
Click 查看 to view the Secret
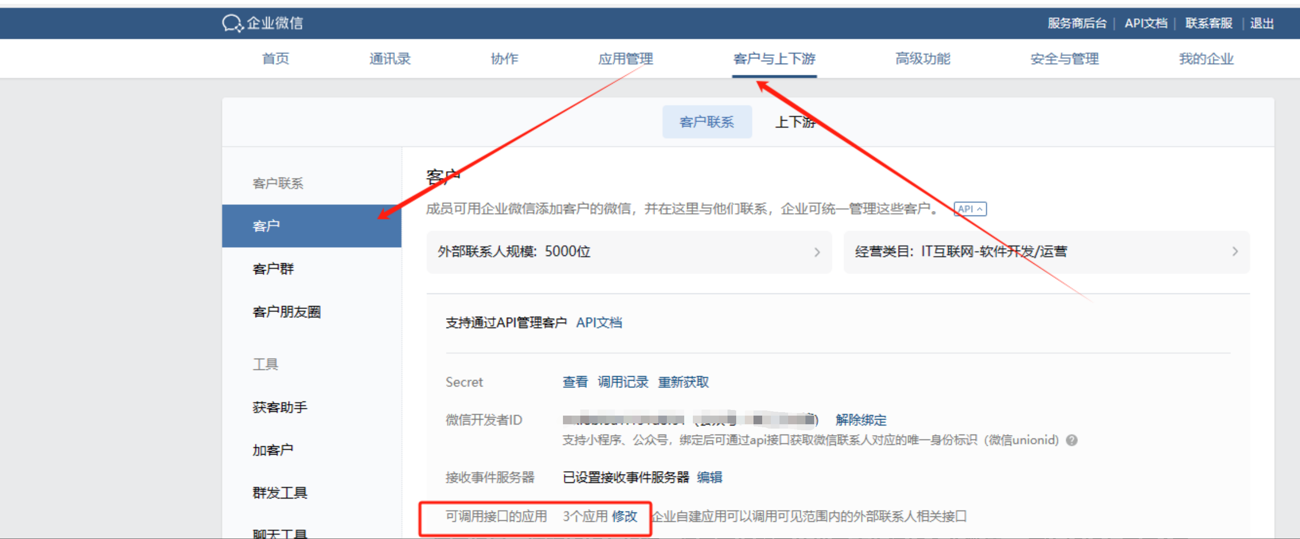[576, 382]
